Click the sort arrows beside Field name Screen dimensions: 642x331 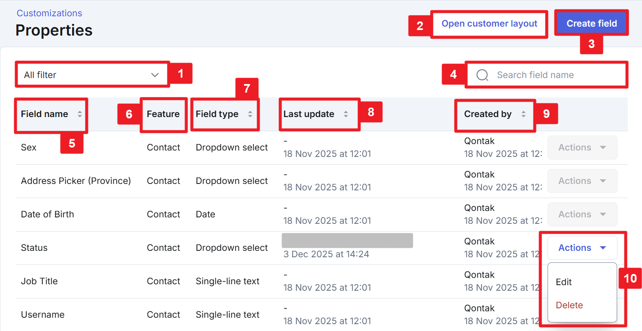[79, 114]
